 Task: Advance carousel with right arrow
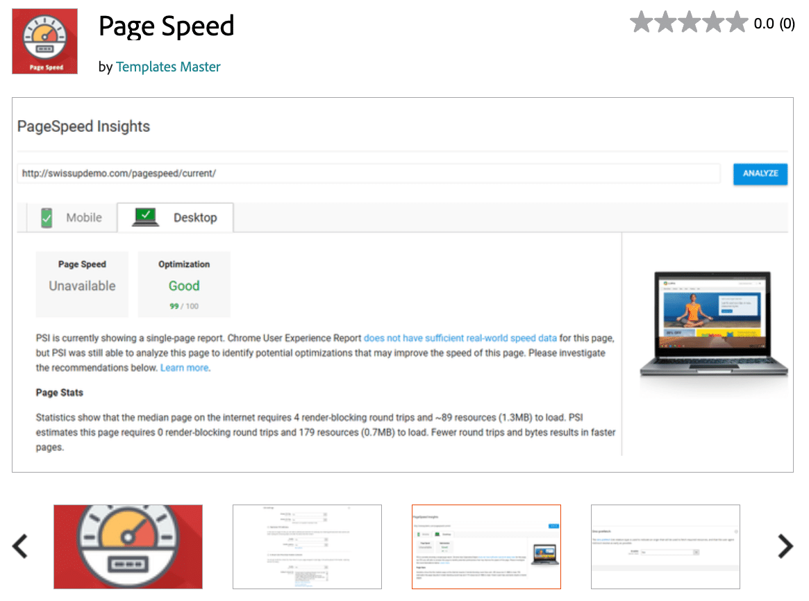[x=785, y=546]
